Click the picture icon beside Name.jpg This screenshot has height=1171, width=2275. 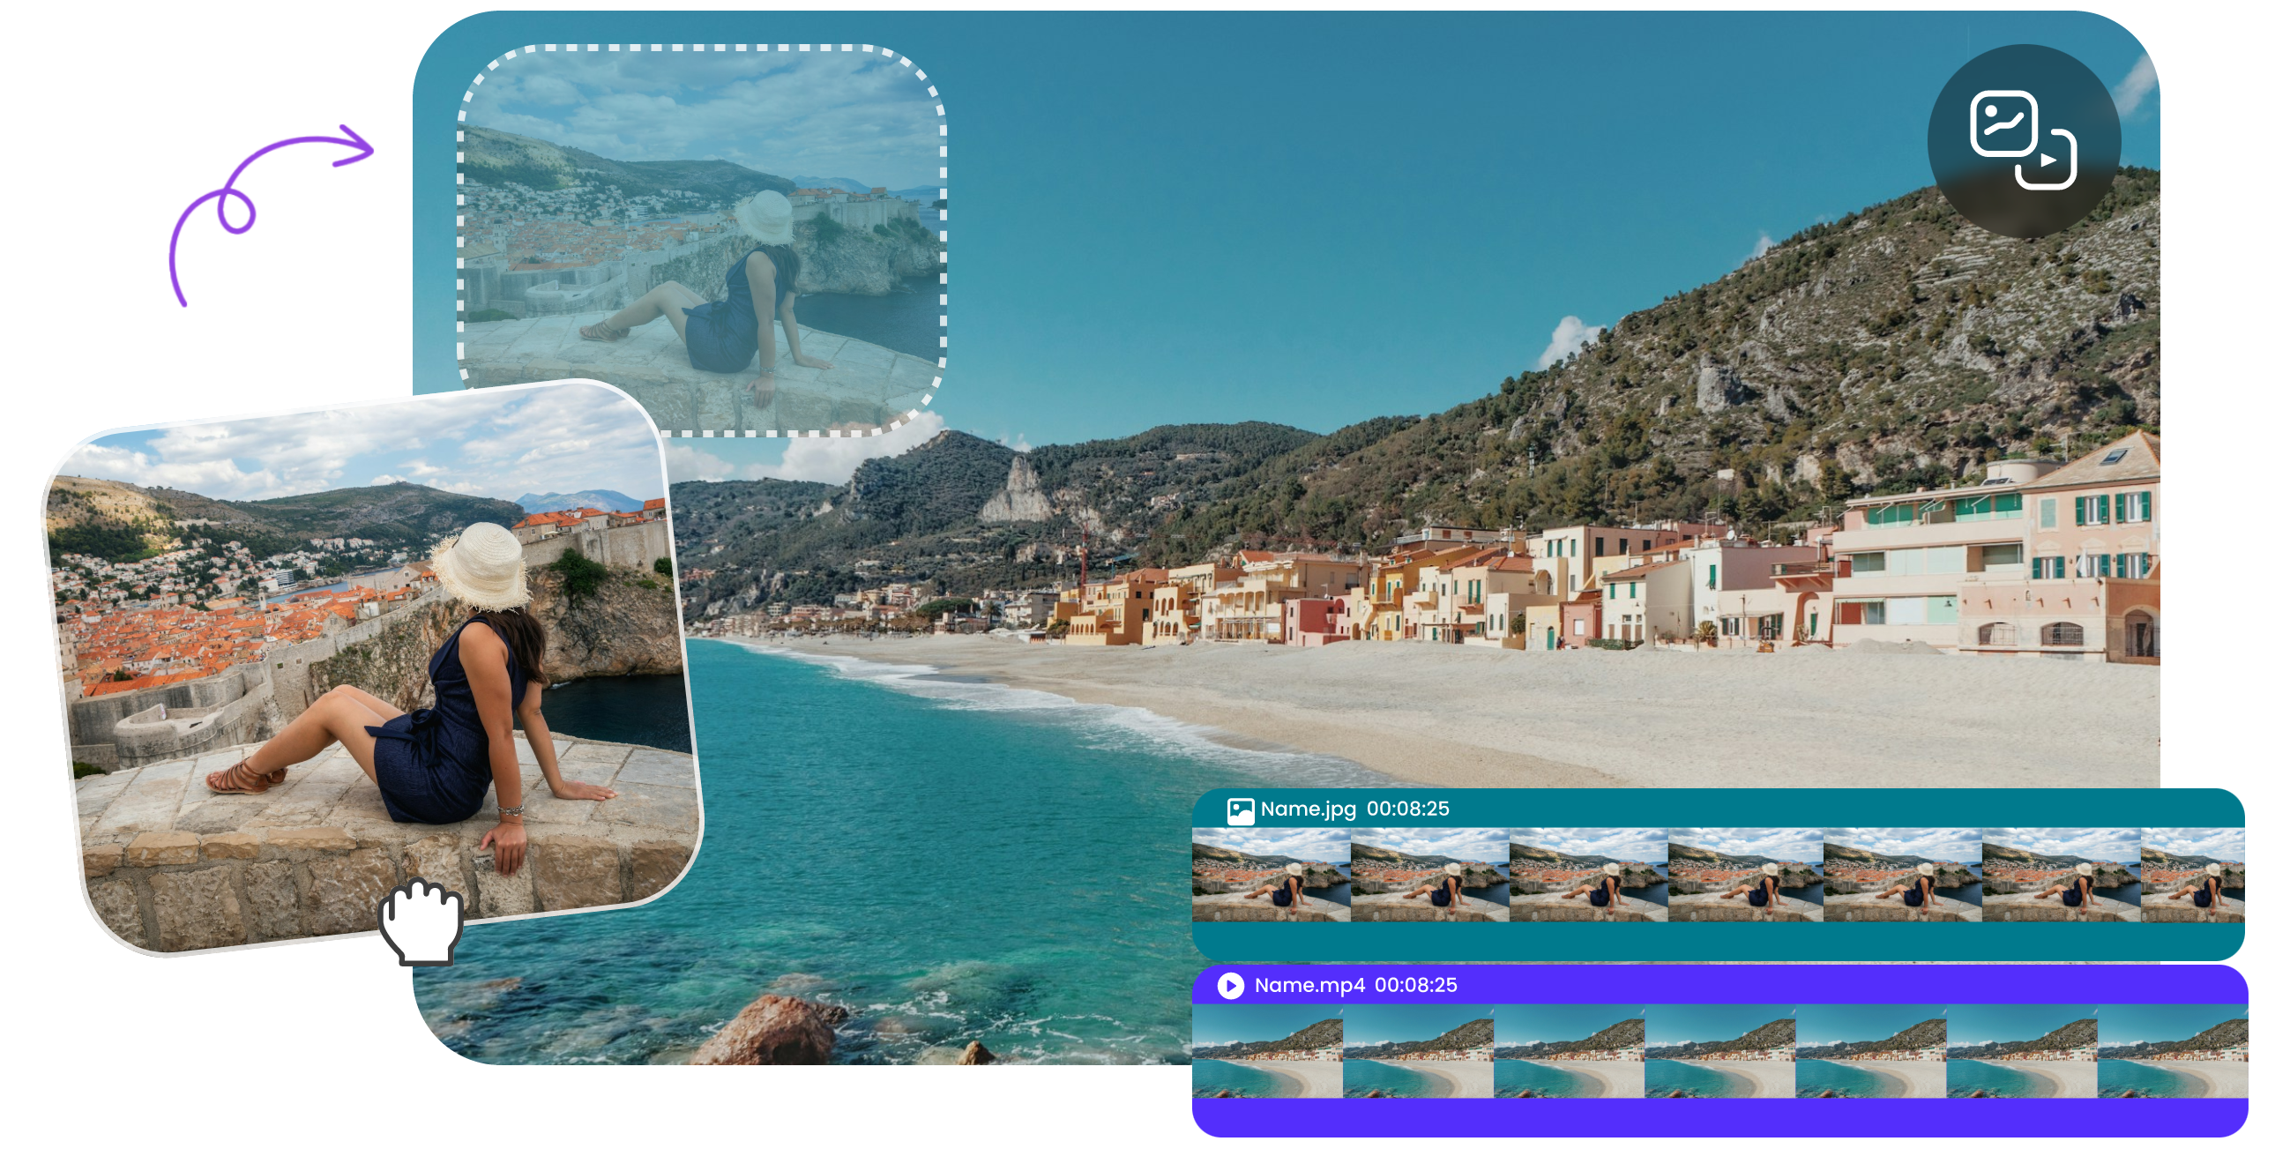(1240, 809)
